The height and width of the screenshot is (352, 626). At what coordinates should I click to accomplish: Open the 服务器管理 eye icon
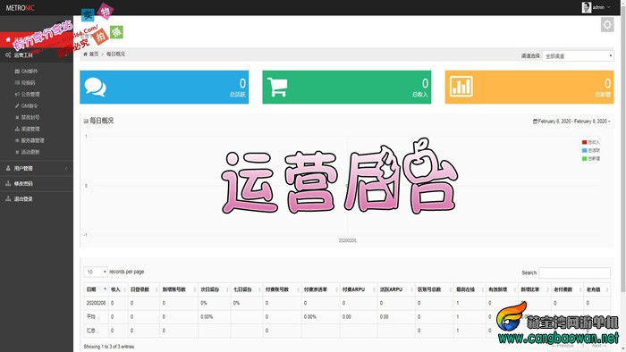pyautogui.click(x=17, y=141)
